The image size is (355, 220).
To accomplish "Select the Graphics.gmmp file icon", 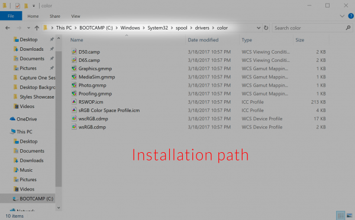I will point(74,68).
